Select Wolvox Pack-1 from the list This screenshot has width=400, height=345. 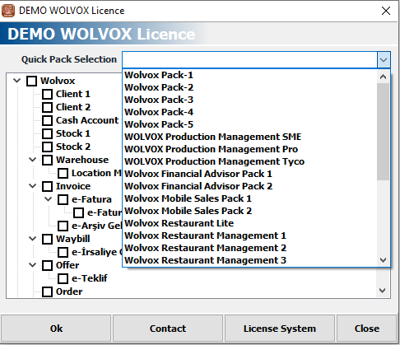pyautogui.click(x=249, y=75)
